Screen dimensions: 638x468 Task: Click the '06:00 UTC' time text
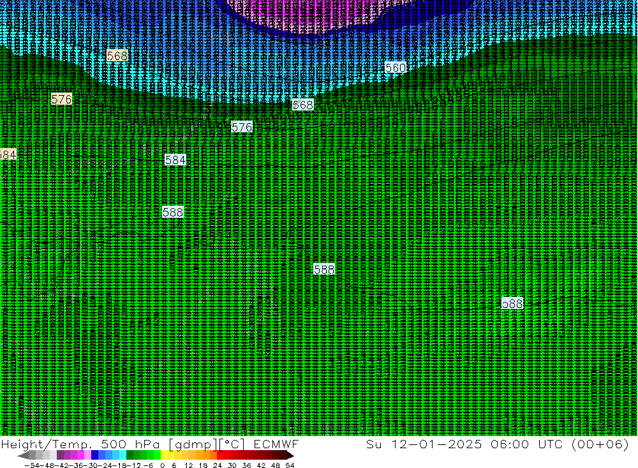526,444
